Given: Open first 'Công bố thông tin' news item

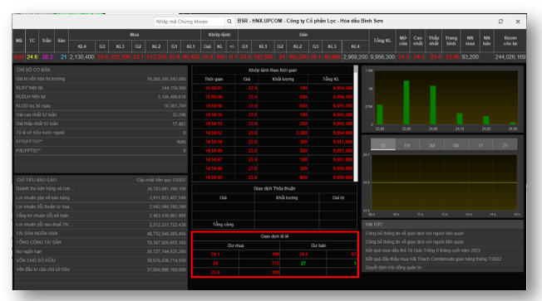Looking at the screenshot, I should click(415, 234).
